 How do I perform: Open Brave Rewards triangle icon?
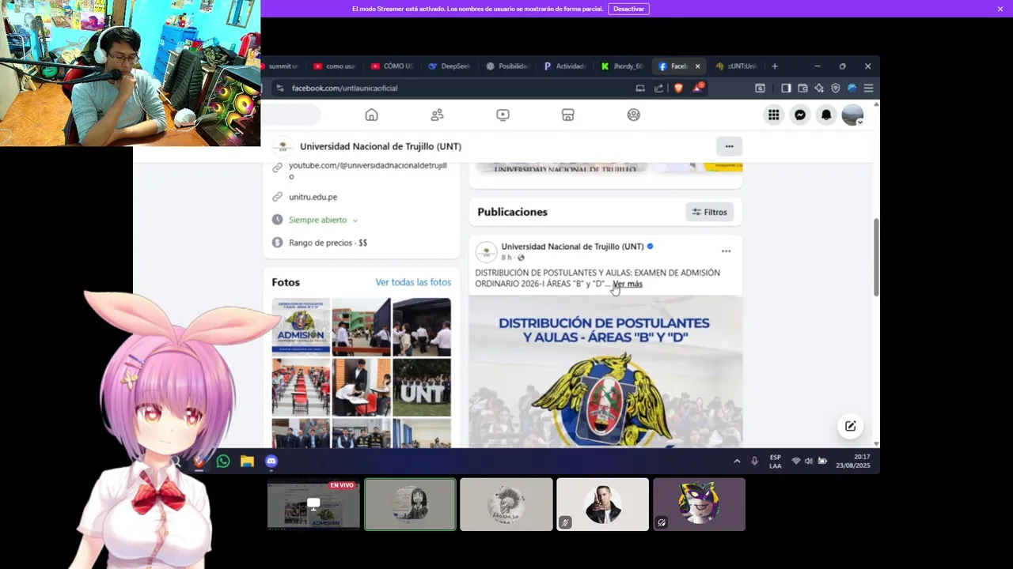coord(698,88)
